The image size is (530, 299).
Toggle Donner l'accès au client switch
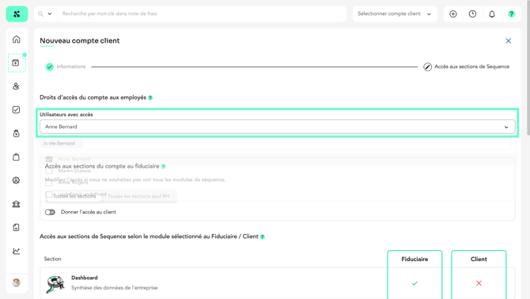click(50, 212)
